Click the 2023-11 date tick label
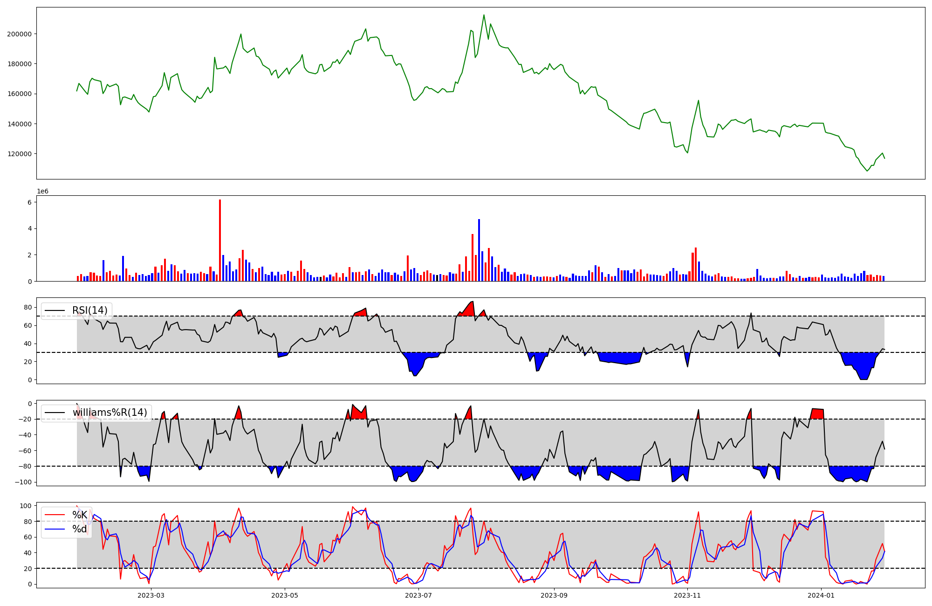This screenshot has width=932, height=606. pos(687,595)
